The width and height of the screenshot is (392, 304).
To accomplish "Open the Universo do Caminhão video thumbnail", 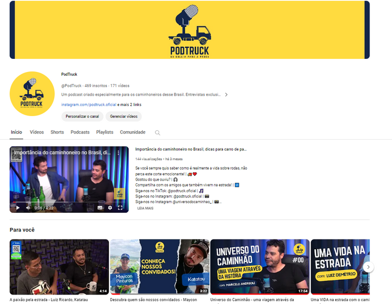I will click(259, 266).
